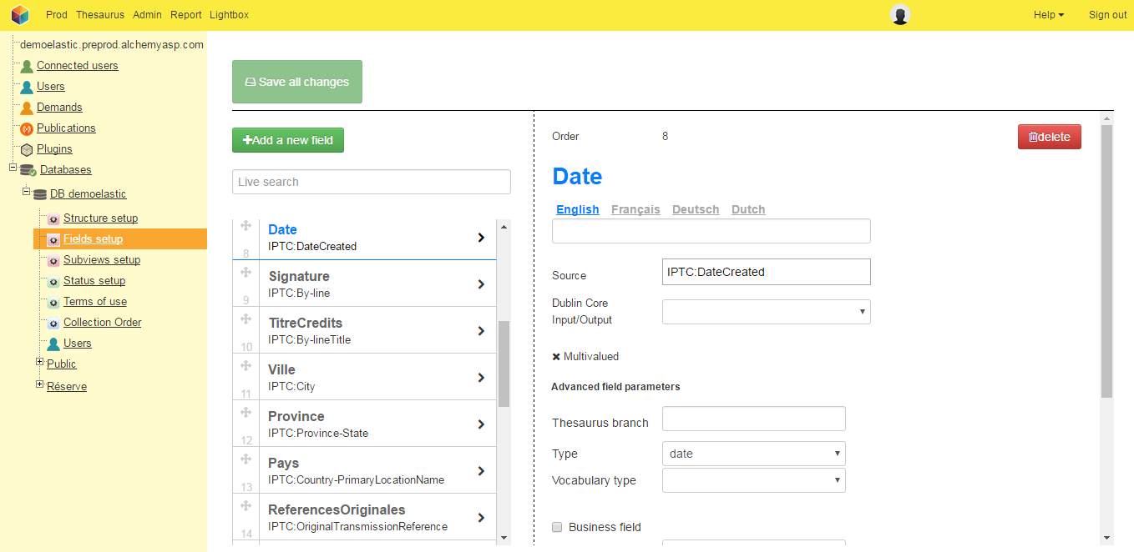Expand the Public collection node
The width and height of the screenshot is (1134, 552).
(39, 362)
